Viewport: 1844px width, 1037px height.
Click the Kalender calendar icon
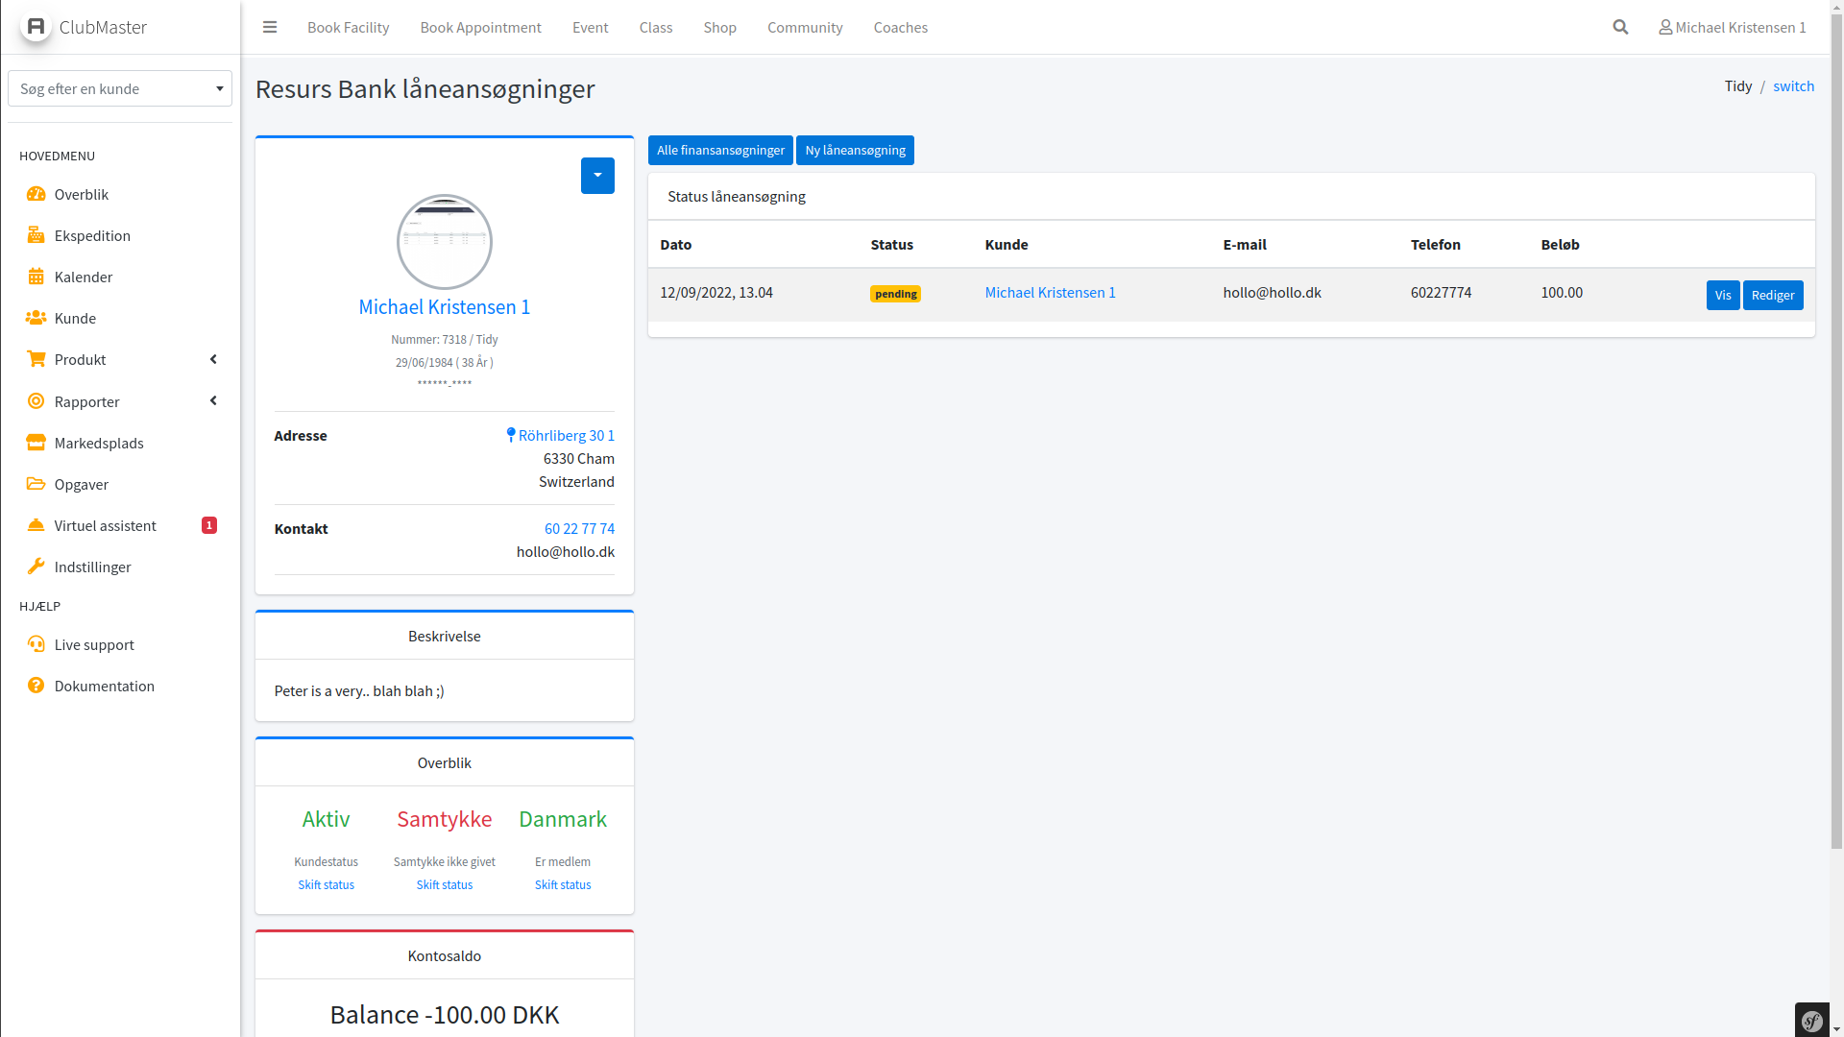[36, 277]
